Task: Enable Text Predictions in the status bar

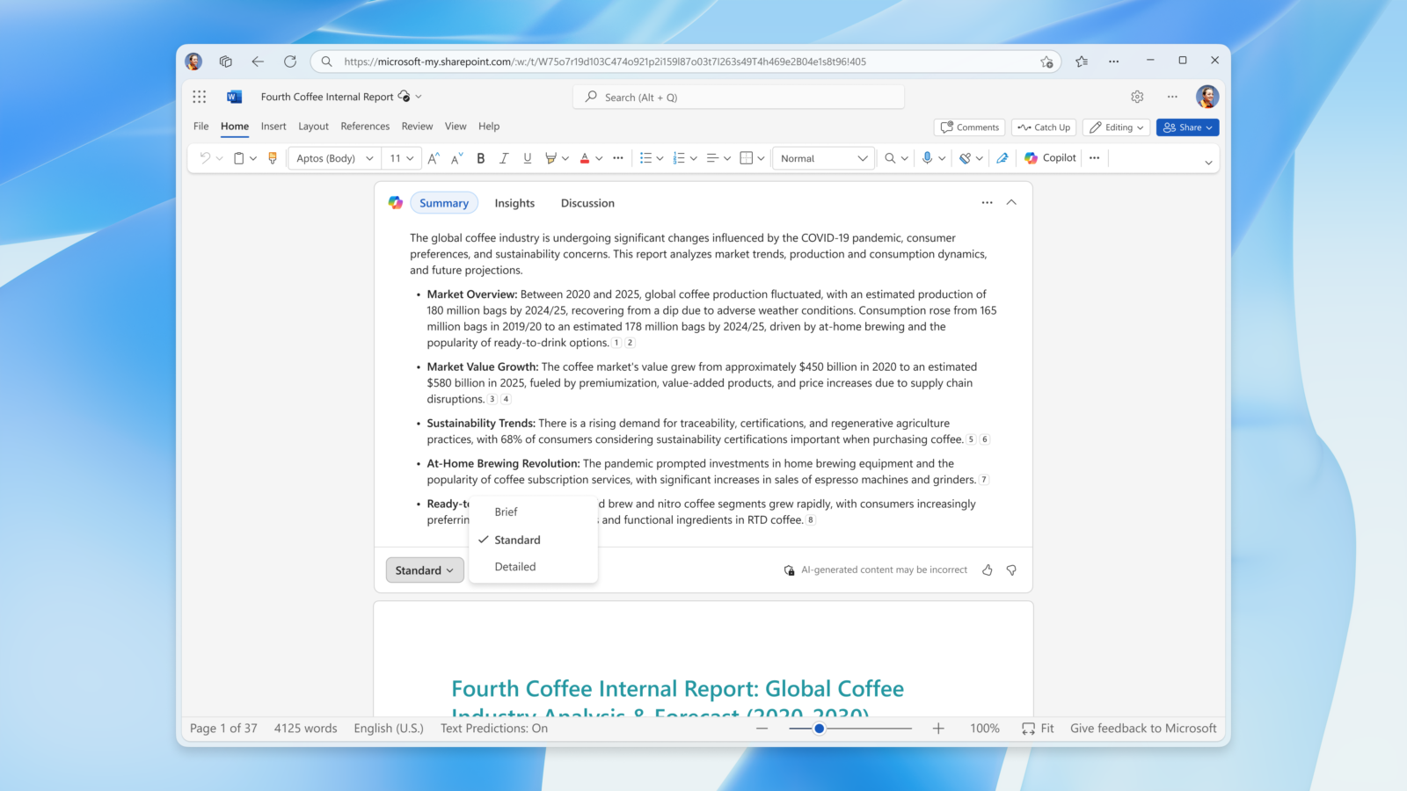Action: (493, 728)
